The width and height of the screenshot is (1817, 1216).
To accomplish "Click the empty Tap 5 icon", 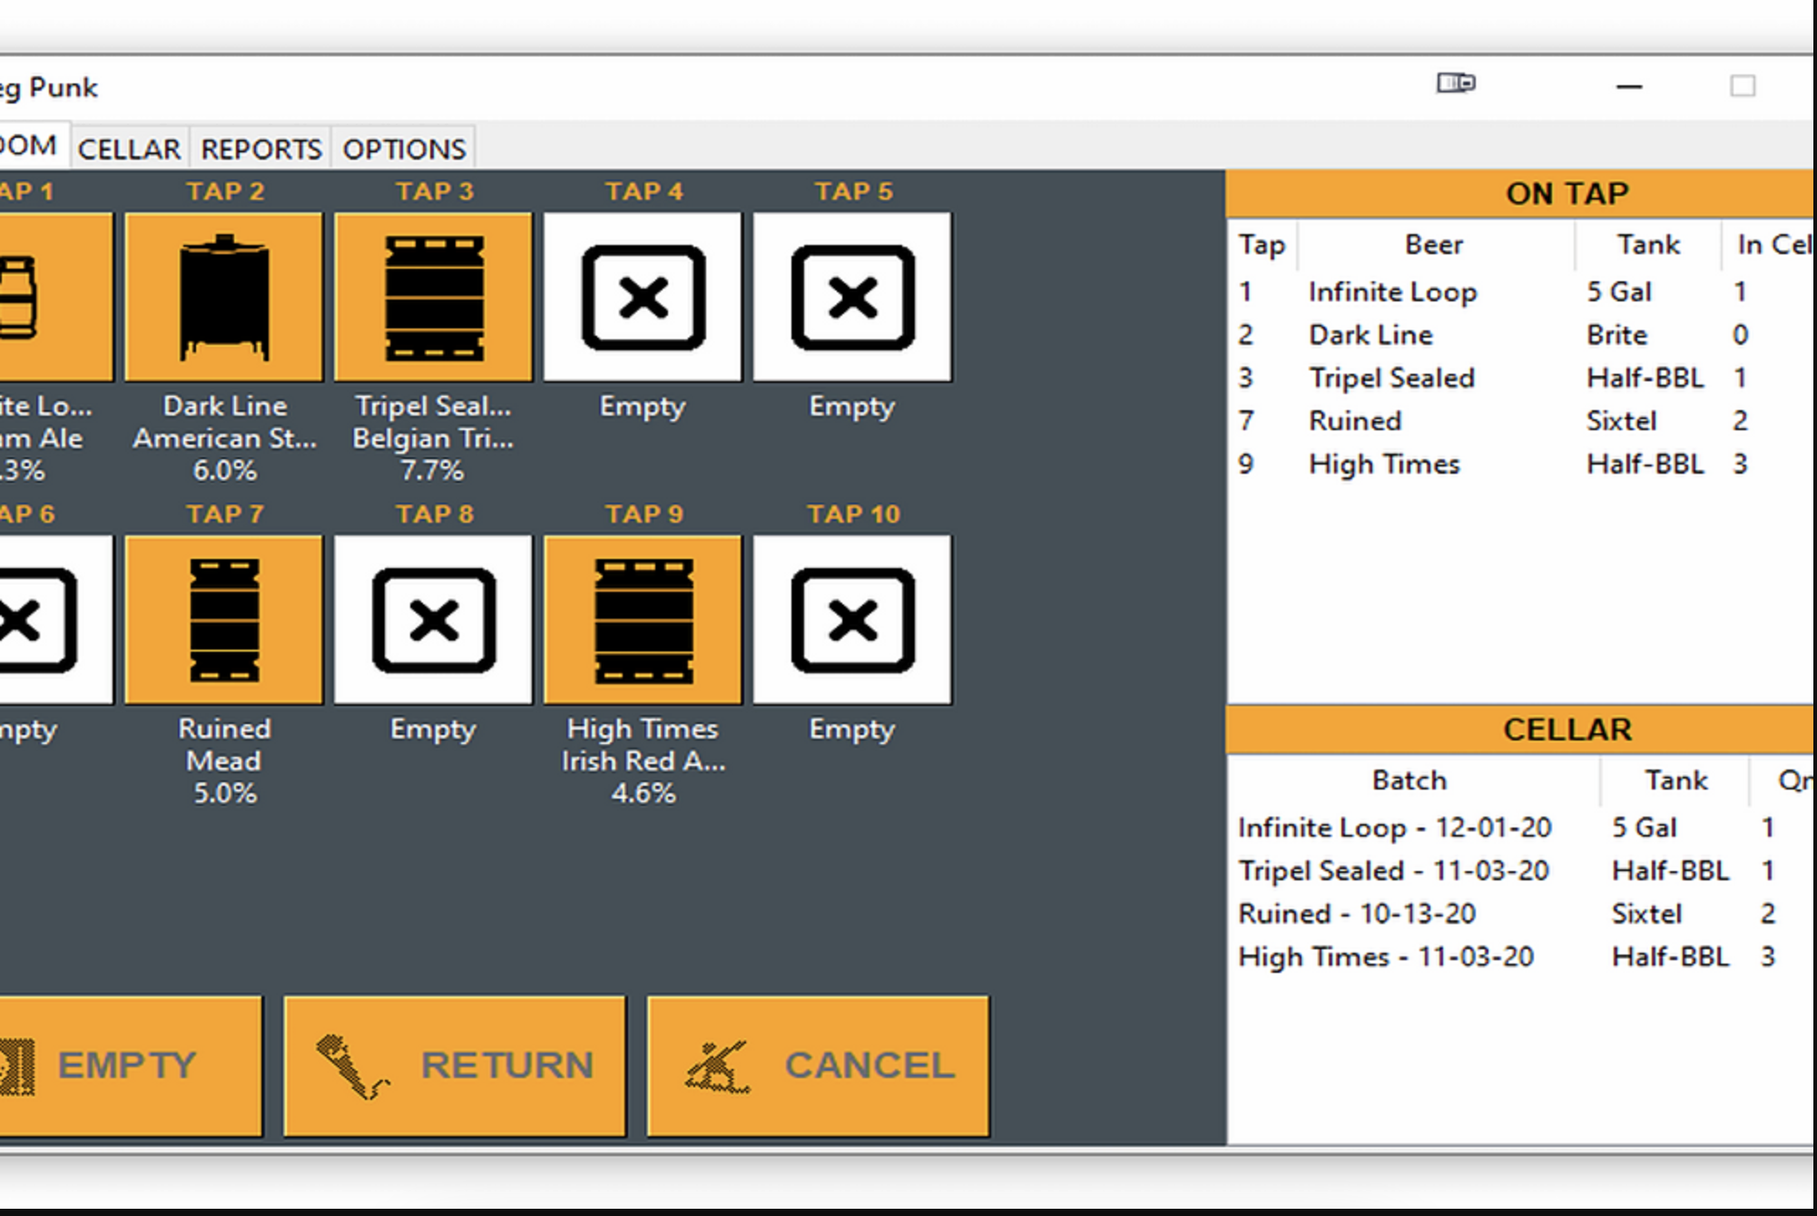I will coord(851,295).
